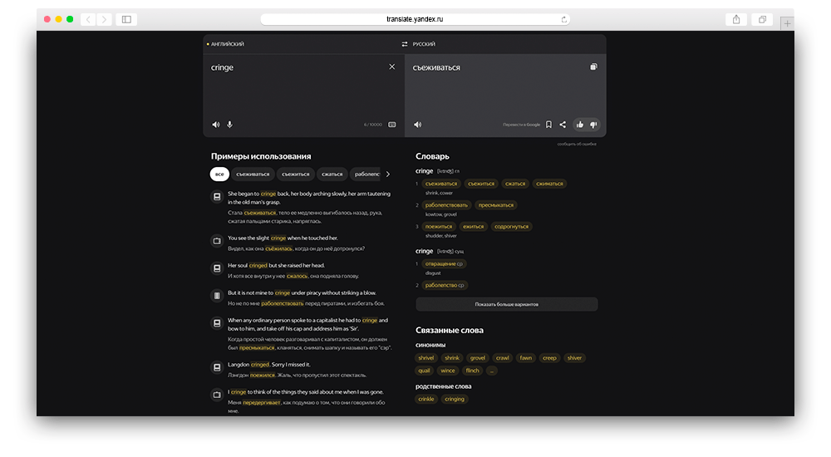Copy the translation to the clipboard
Viewport: 831px width, 457px height.
pyautogui.click(x=593, y=66)
